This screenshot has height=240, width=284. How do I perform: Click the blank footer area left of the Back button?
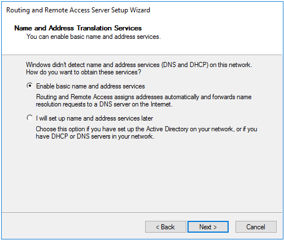click(x=73, y=227)
